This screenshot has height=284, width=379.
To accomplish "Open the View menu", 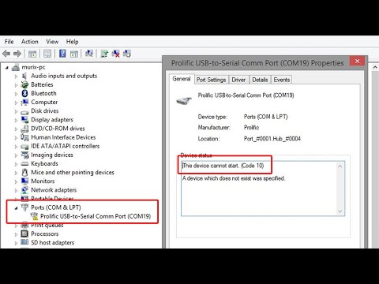I will click(52, 42).
